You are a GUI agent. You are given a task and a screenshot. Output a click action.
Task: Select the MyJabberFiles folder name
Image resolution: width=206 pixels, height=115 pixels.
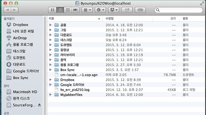click(71, 95)
